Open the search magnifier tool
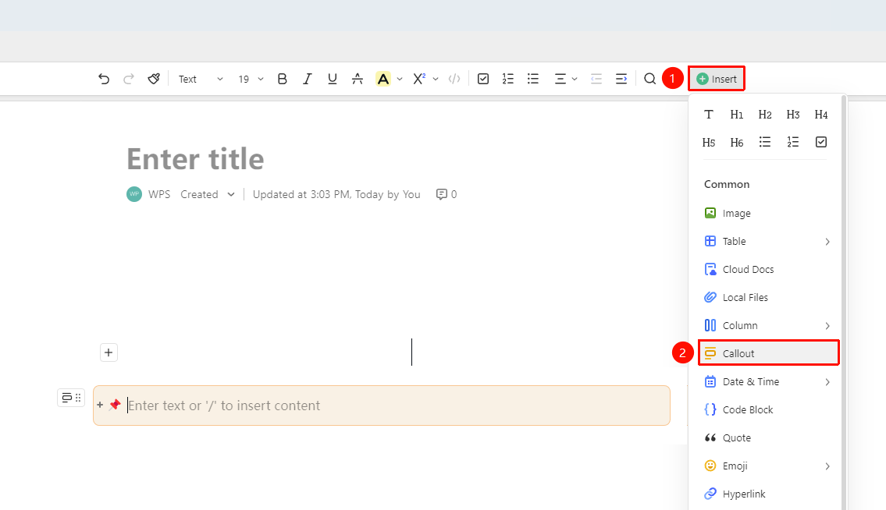Viewport: 886px width, 510px height. tap(649, 79)
